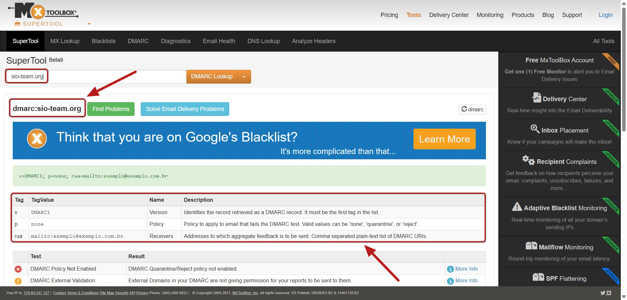Open Free MxToolBox Account sidebar panel
The width and height of the screenshot is (627, 300).
coord(559,70)
